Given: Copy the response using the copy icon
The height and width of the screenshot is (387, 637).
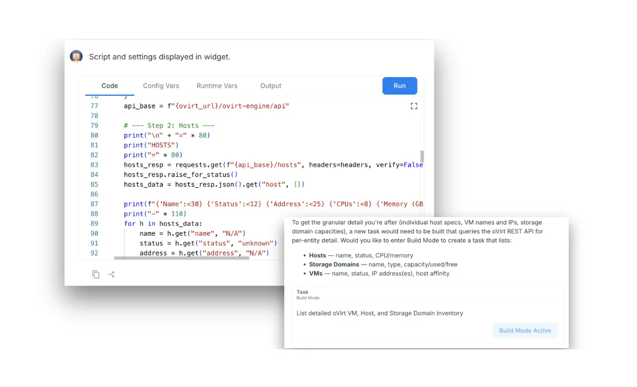Looking at the screenshot, I should coord(96,275).
